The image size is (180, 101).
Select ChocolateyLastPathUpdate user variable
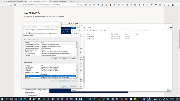(50, 48)
